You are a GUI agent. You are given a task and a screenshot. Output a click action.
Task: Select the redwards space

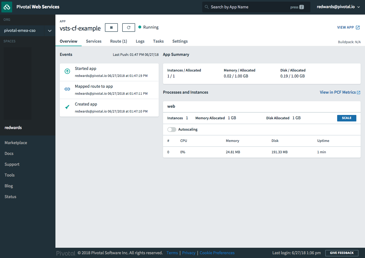[13, 128]
